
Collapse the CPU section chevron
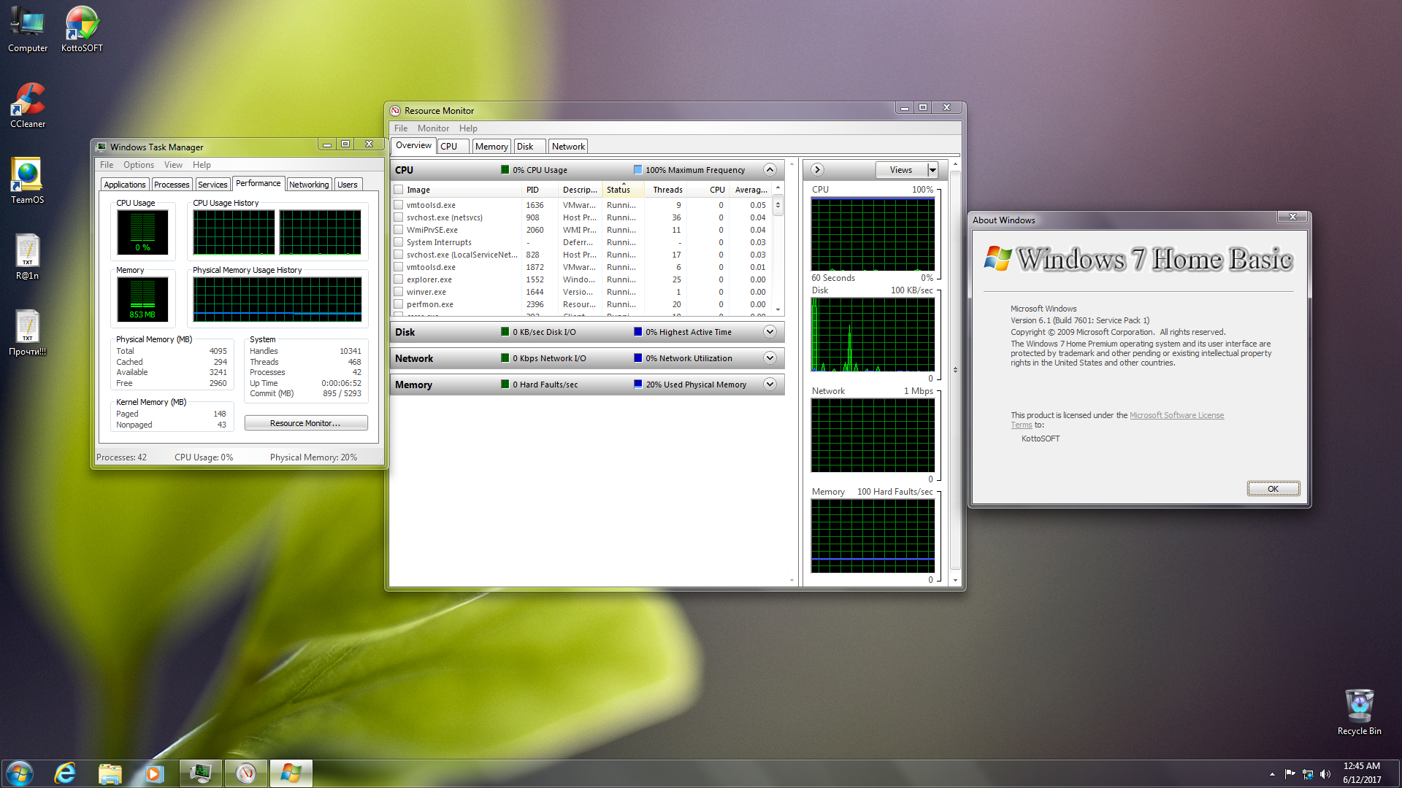(770, 170)
